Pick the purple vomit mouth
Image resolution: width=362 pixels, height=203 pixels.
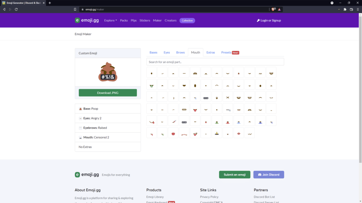point(261,121)
